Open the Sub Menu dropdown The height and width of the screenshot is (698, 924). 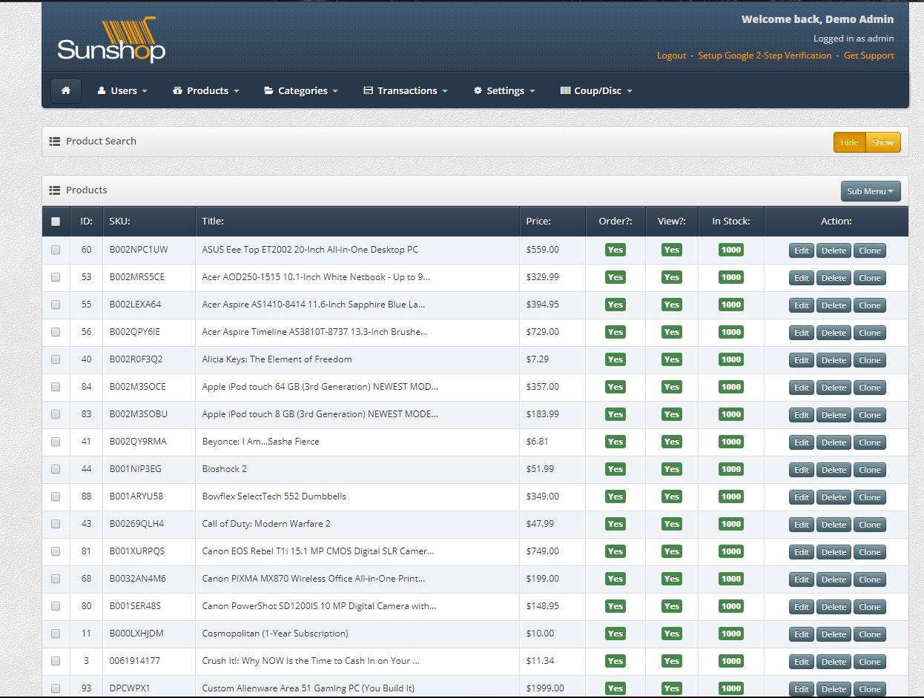point(870,190)
